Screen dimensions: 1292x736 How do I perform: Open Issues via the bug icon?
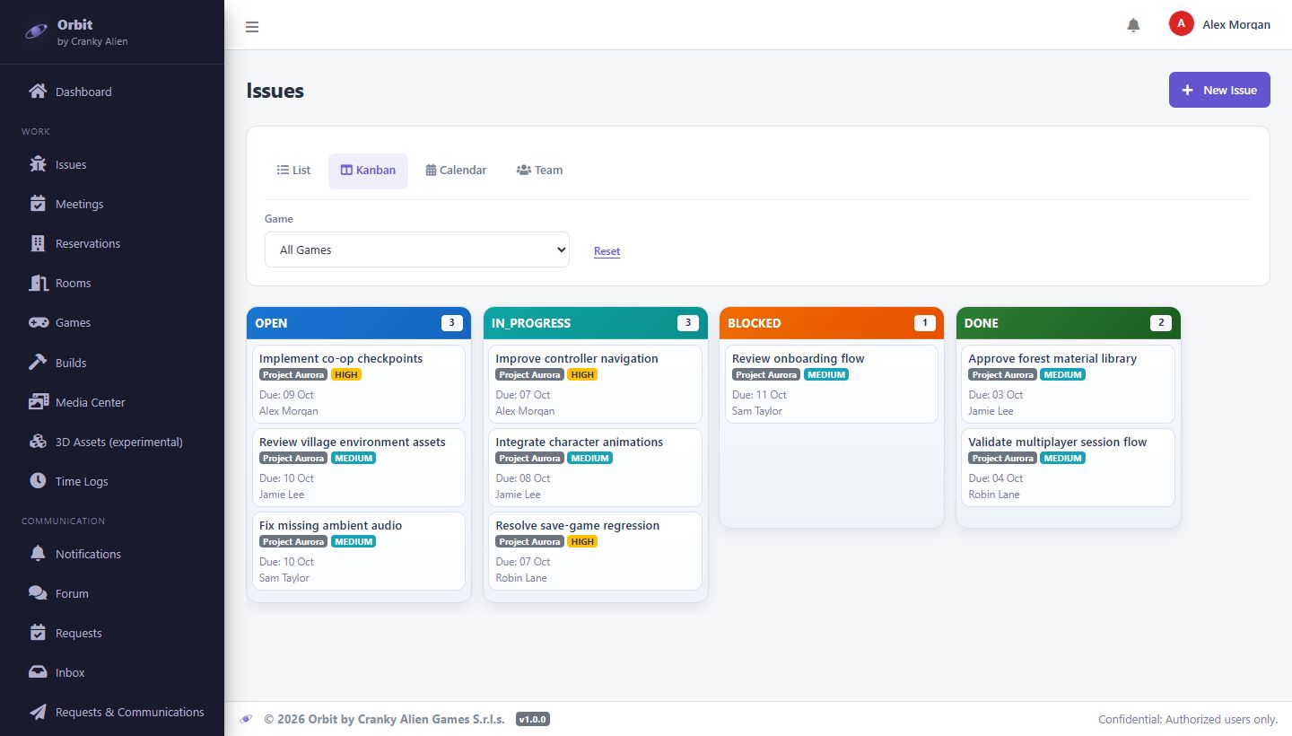pyautogui.click(x=38, y=164)
